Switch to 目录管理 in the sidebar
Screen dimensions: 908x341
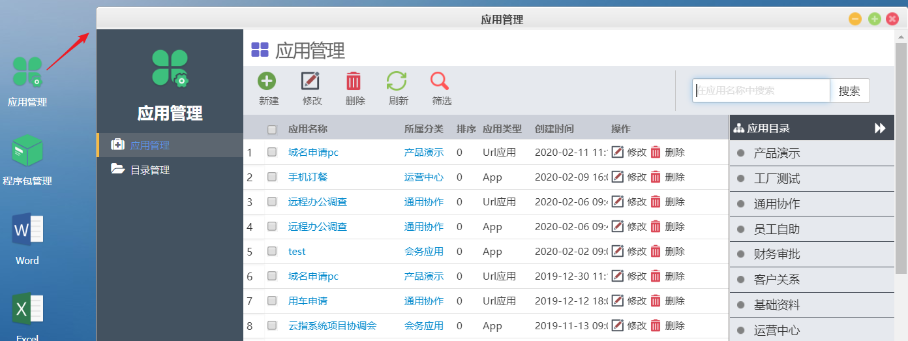[150, 170]
